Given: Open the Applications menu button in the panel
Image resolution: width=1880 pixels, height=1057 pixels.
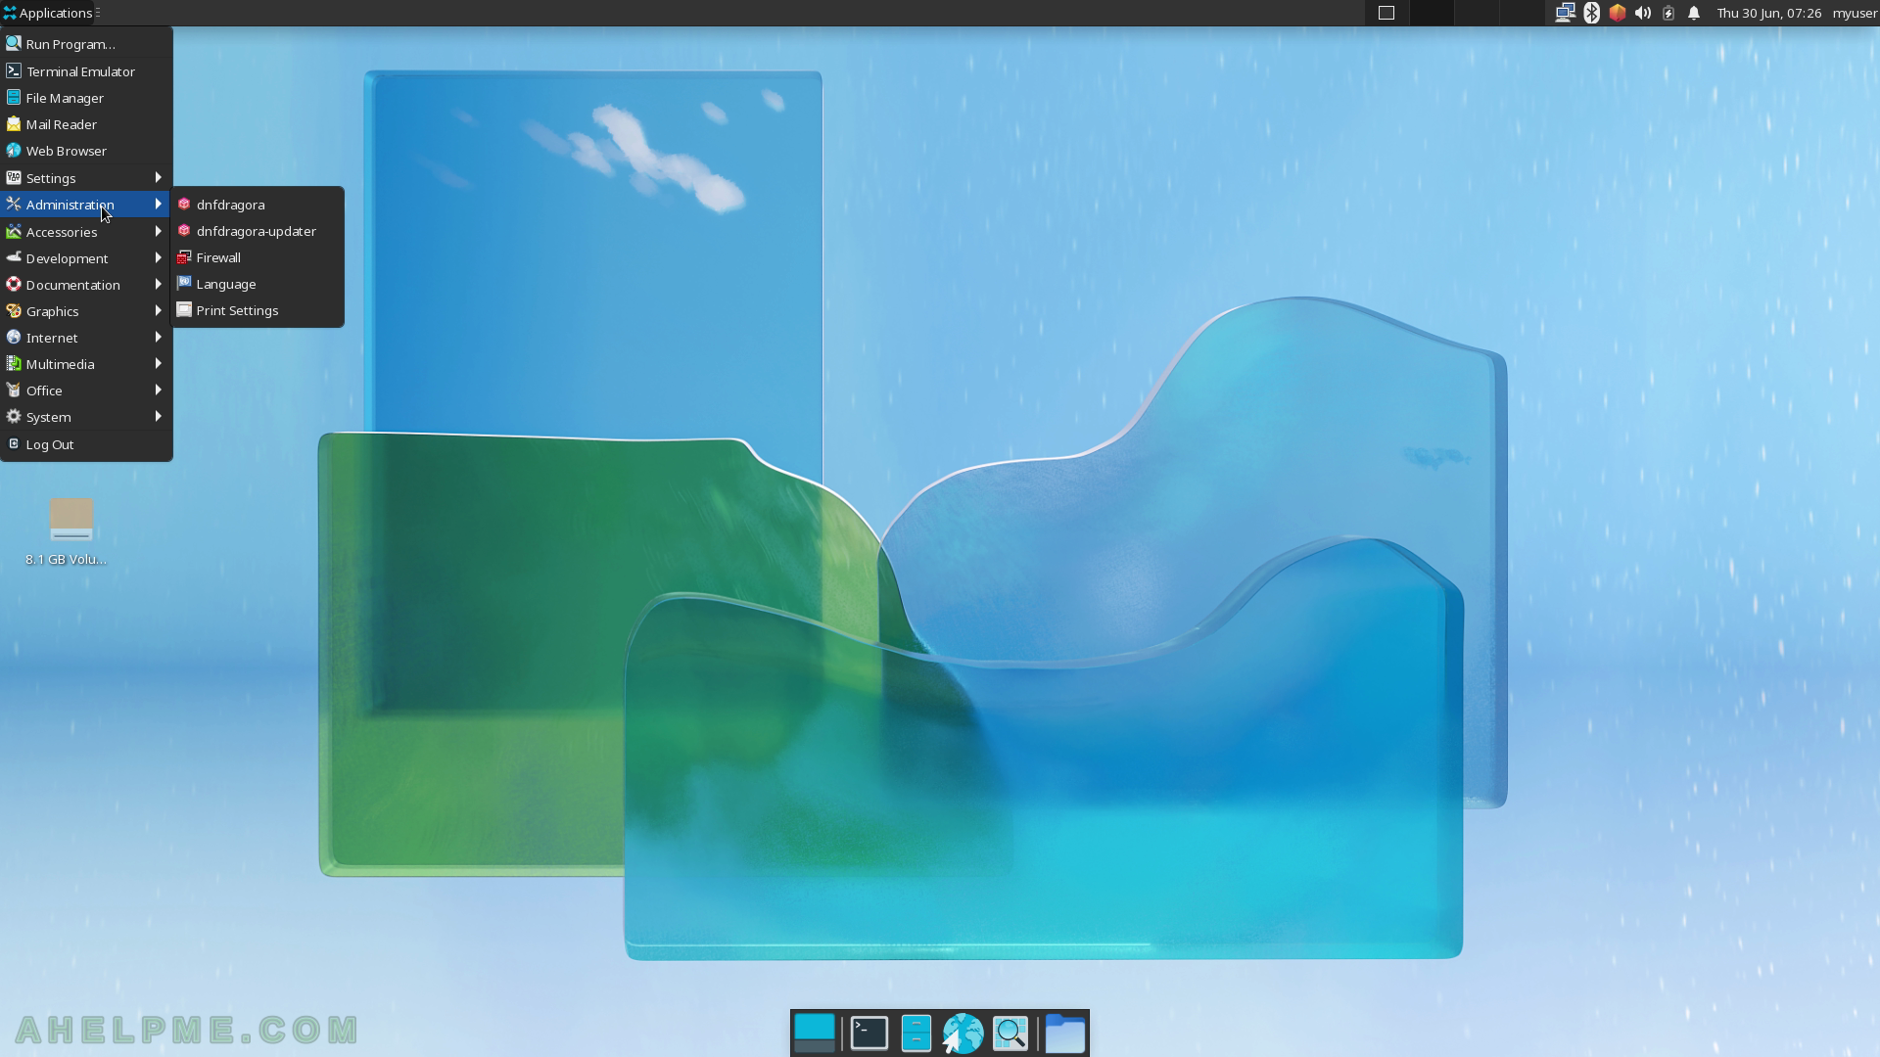Looking at the screenshot, I should click(47, 13).
